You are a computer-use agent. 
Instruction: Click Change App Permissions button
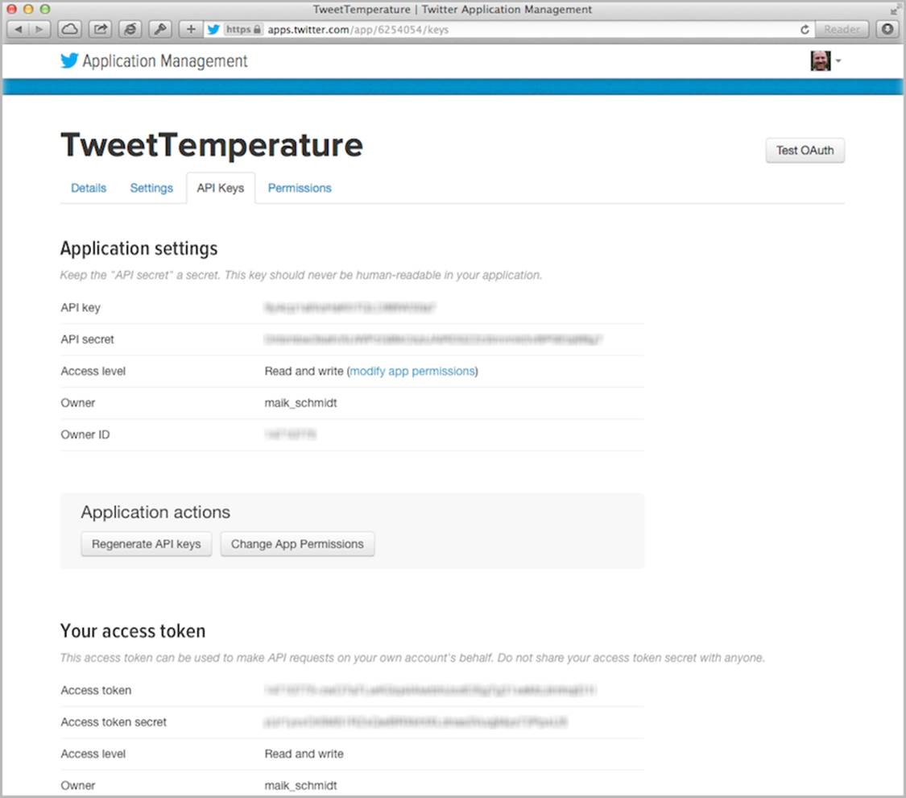click(297, 544)
